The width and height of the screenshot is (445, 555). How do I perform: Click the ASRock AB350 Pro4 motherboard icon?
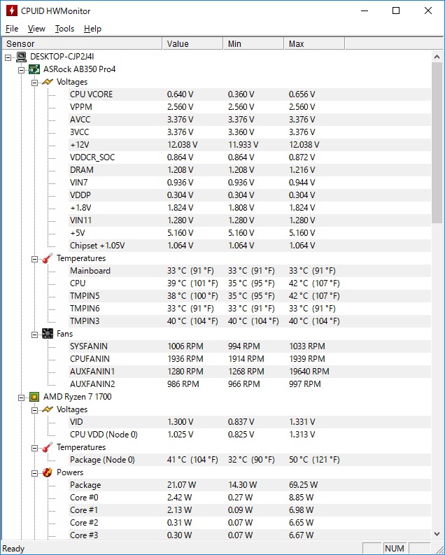tap(34, 69)
